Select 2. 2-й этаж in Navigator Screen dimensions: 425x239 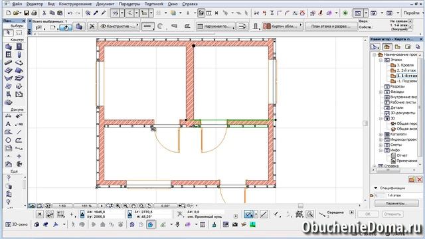(406, 70)
